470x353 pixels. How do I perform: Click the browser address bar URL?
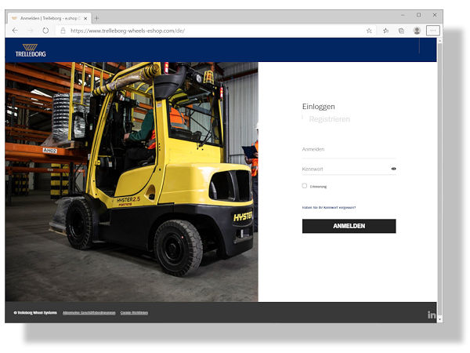pyautogui.click(x=128, y=31)
